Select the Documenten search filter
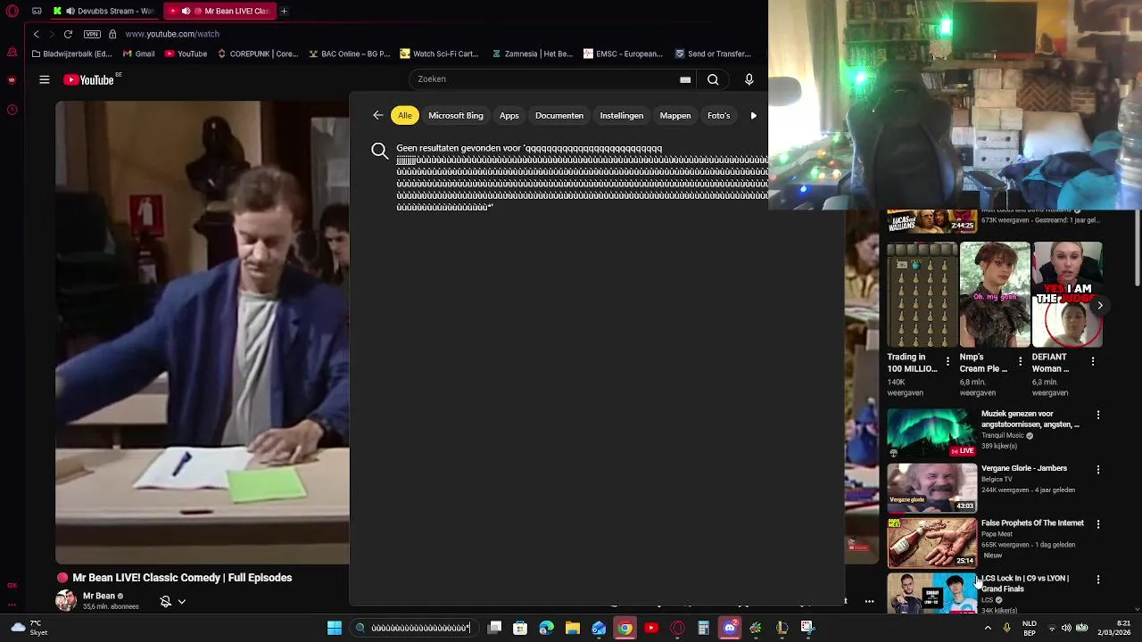This screenshot has height=642, width=1142. tap(559, 115)
